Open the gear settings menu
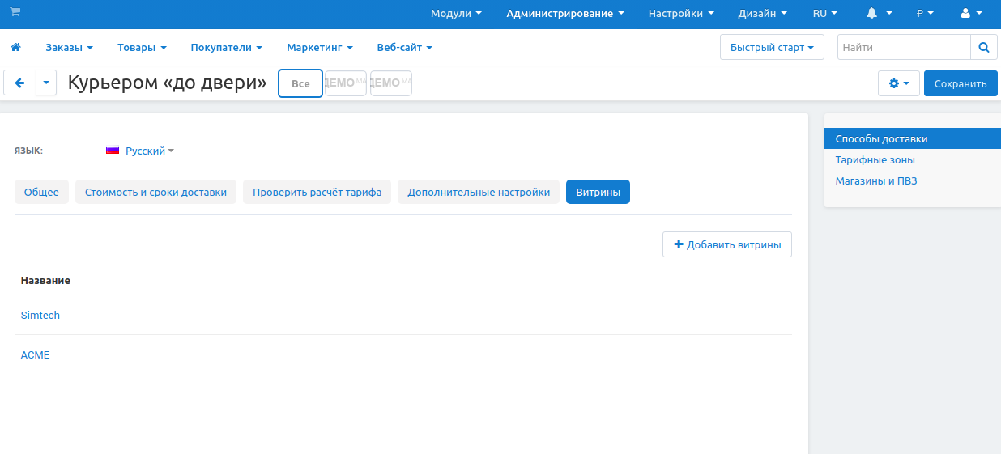1001x454 pixels. point(898,83)
